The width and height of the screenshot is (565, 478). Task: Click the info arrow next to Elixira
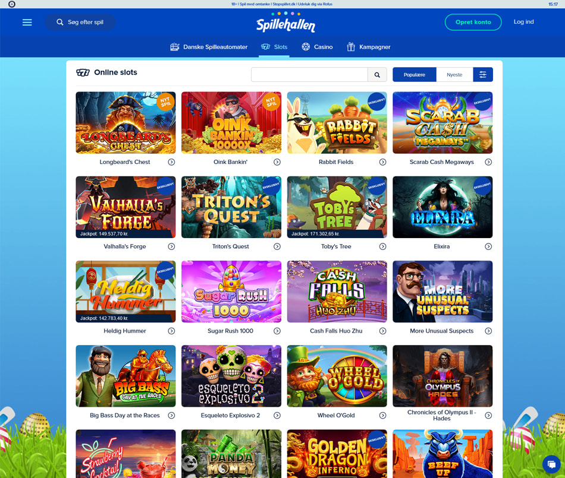click(x=488, y=247)
